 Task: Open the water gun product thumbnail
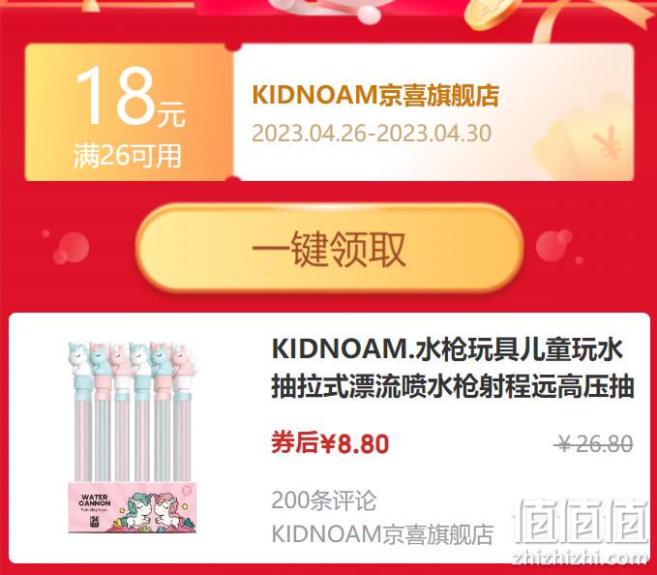(133, 438)
